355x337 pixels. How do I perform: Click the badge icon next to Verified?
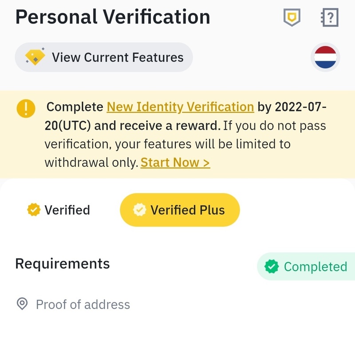(33, 210)
